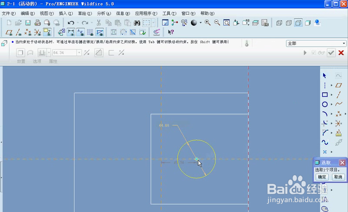The width and height of the screenshot is (348, 212).
Task: Open the 草绘(S) menu
Action: coord(85,13)
